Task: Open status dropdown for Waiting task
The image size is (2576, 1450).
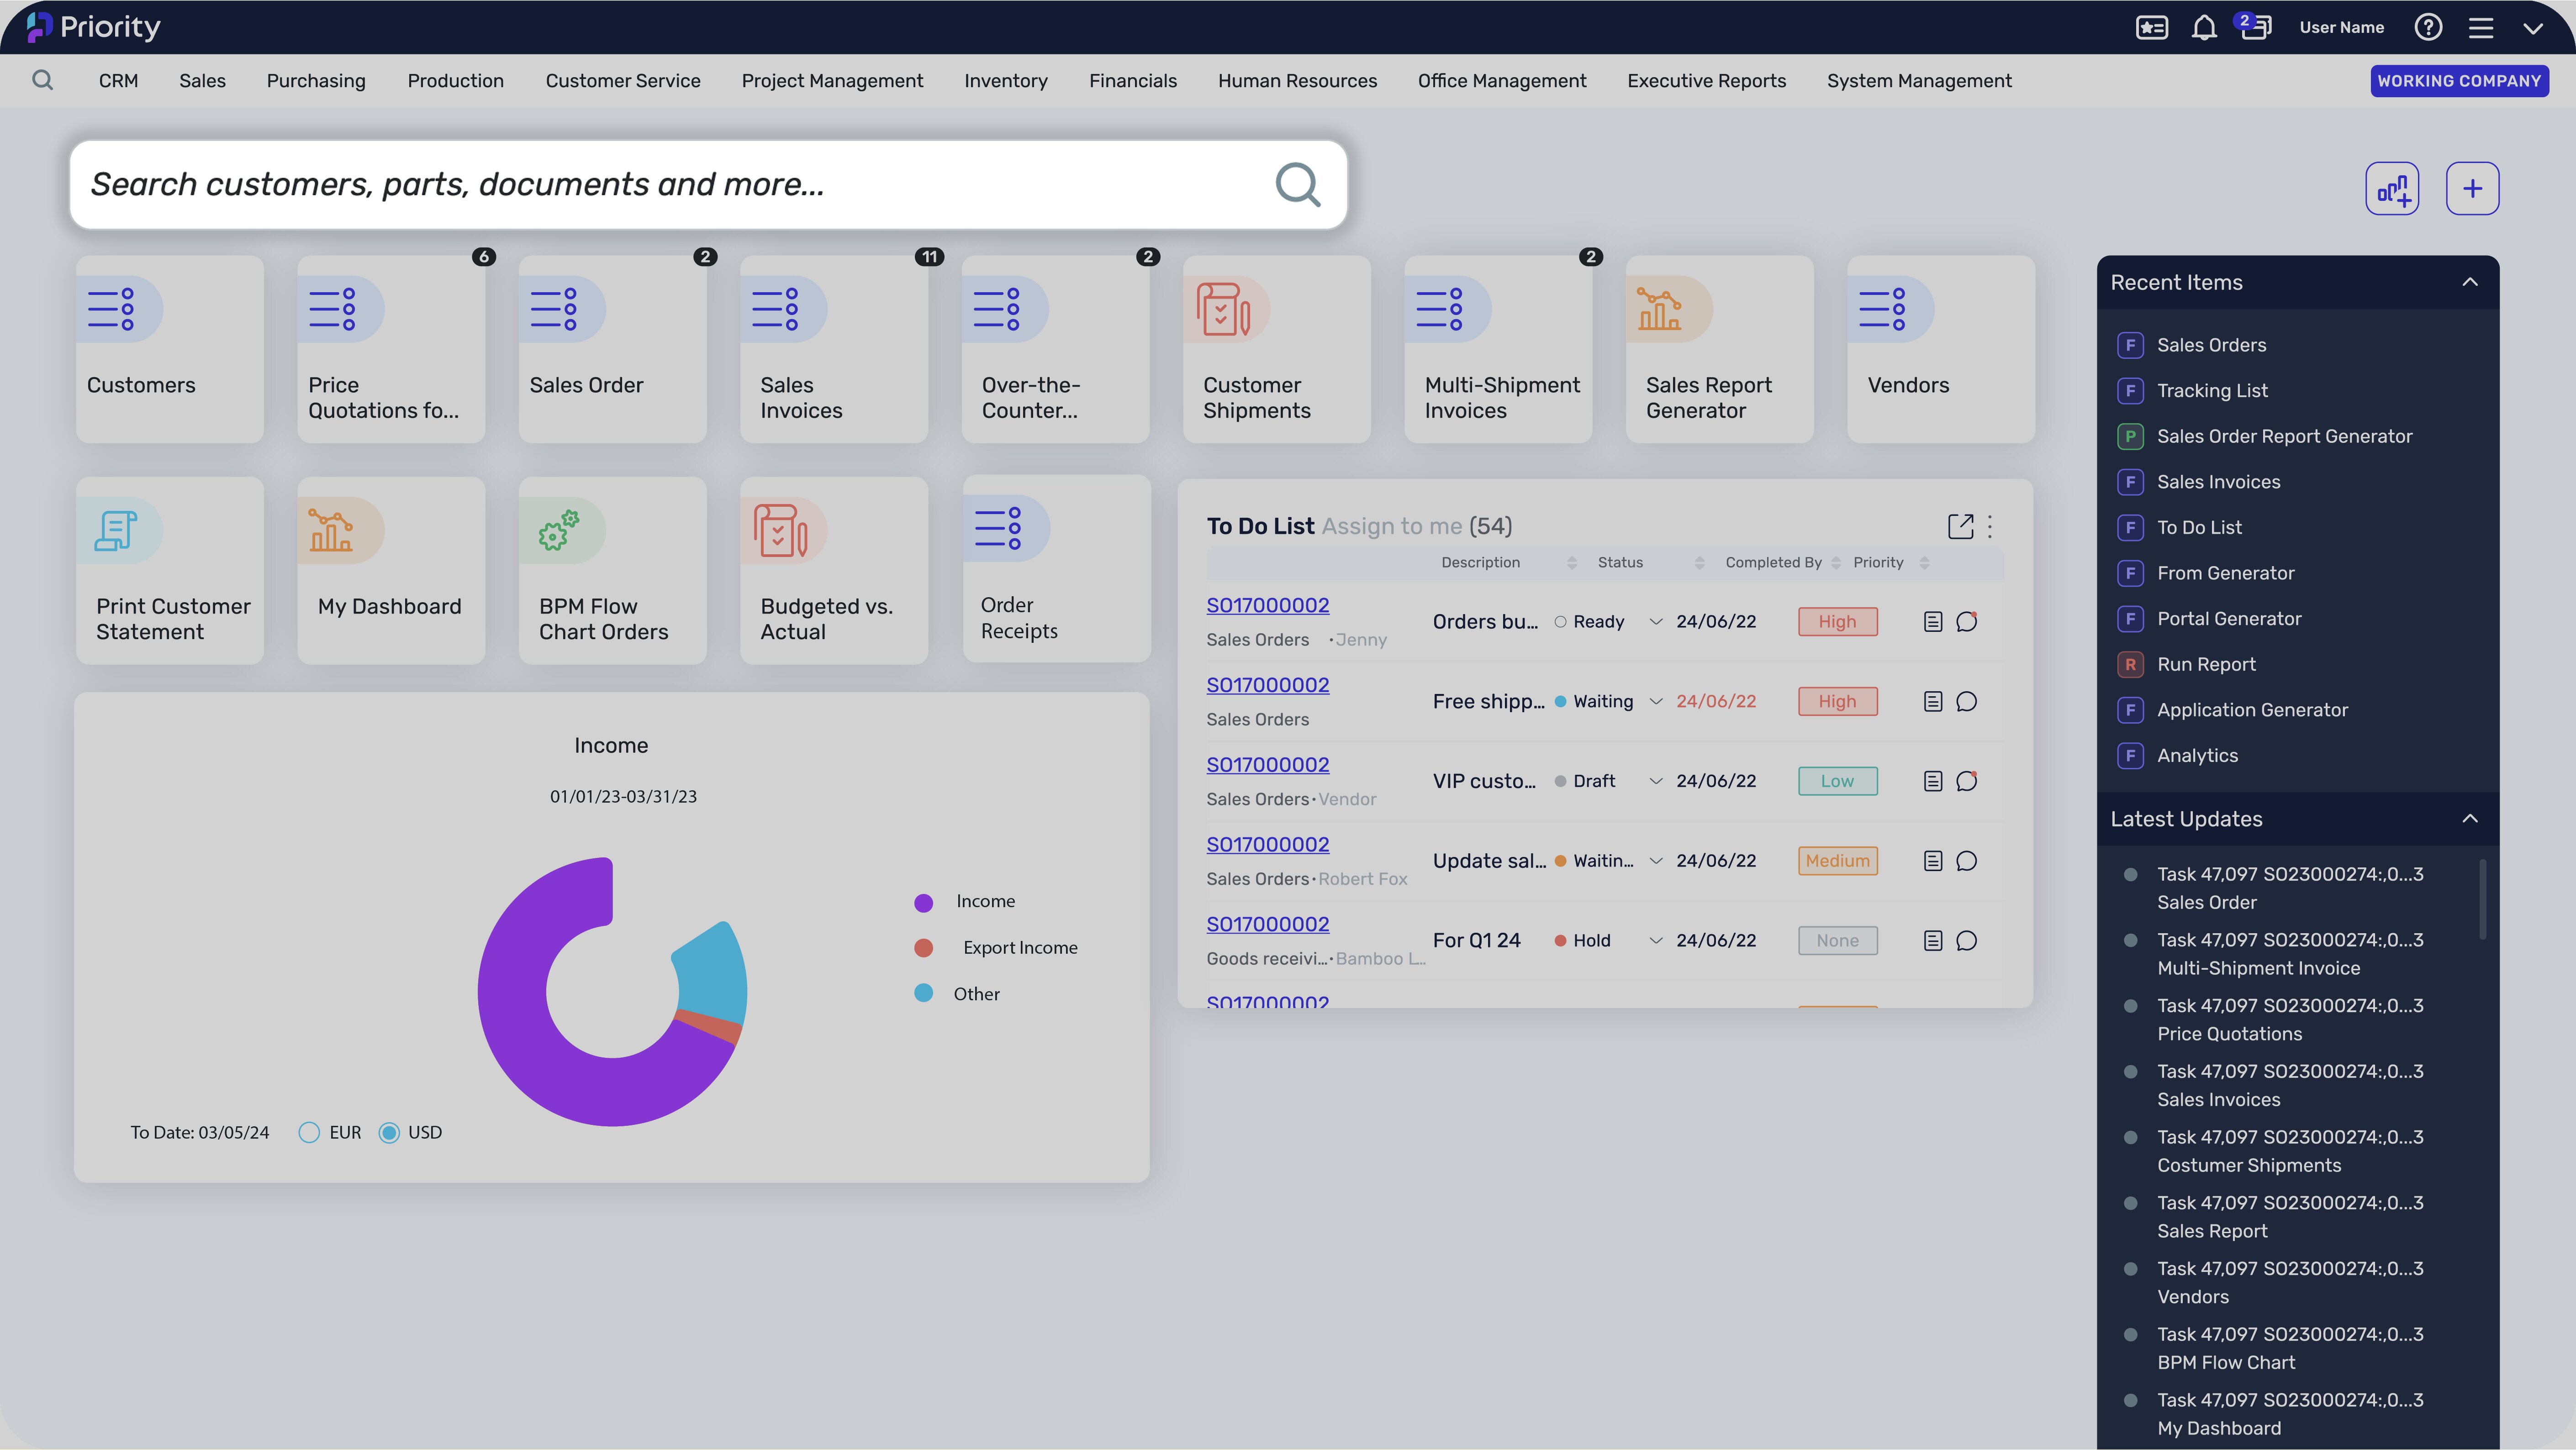Action: click(1656, 702)
